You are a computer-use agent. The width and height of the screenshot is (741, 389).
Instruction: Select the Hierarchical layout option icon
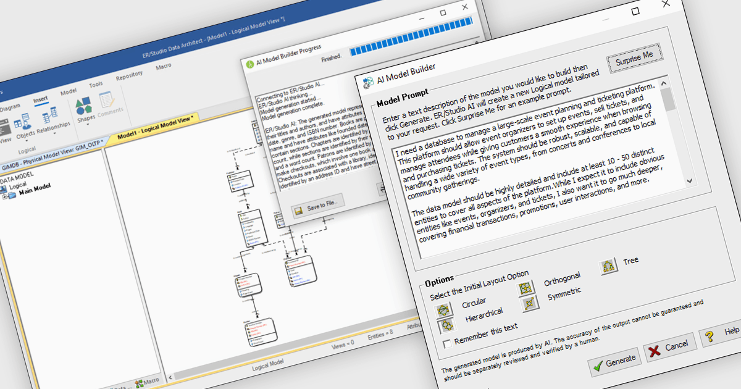[x=446, y=325]
